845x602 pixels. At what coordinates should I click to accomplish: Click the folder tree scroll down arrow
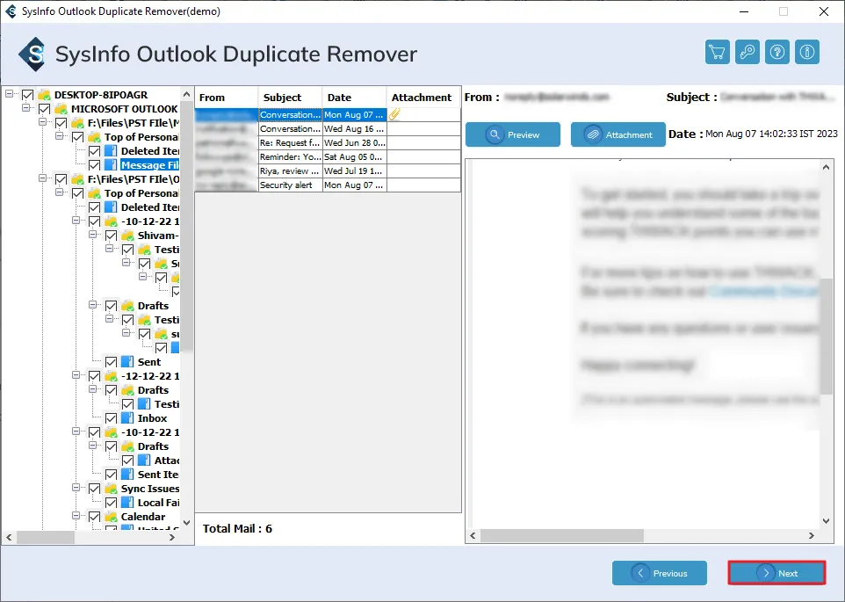pyautogui.click(x=186, y=522)
